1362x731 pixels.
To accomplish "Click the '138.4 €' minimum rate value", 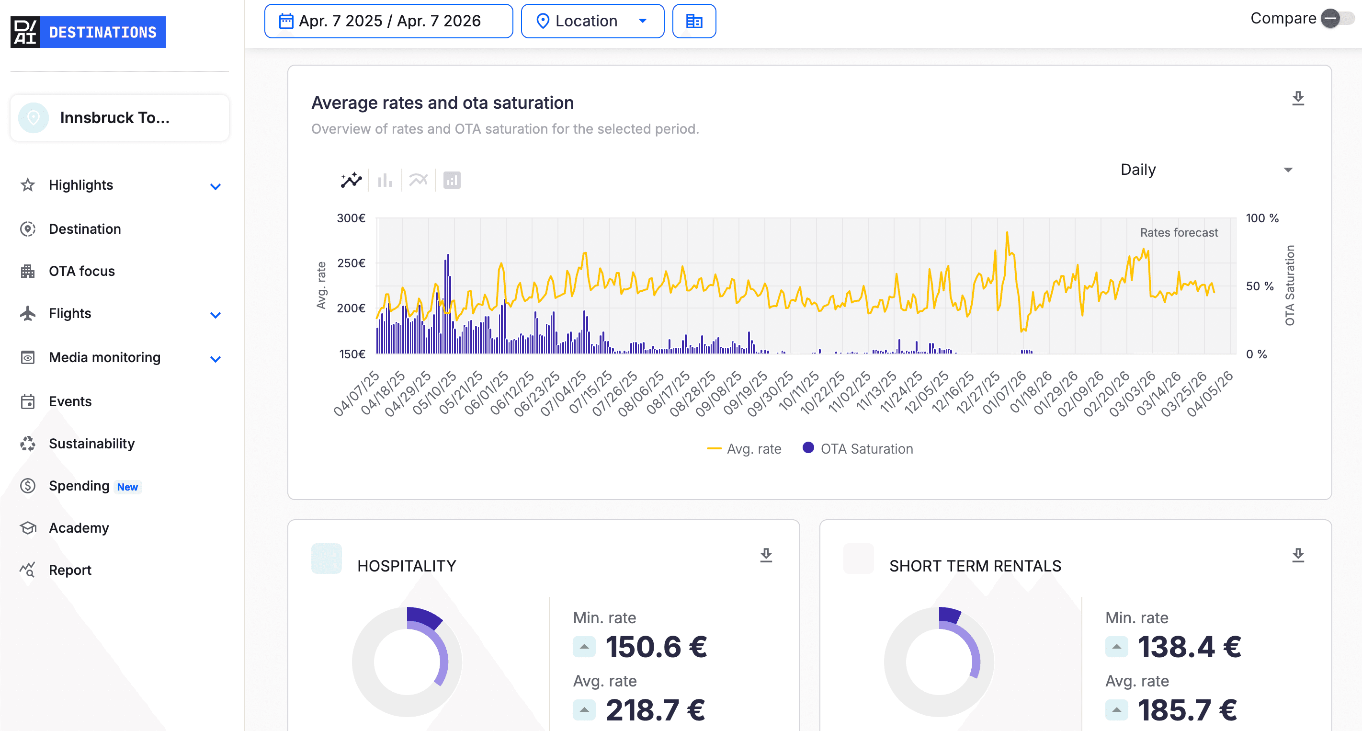I will (1190, 646).
